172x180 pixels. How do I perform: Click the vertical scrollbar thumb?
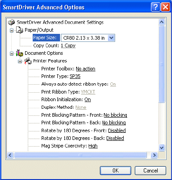point(162,64)
